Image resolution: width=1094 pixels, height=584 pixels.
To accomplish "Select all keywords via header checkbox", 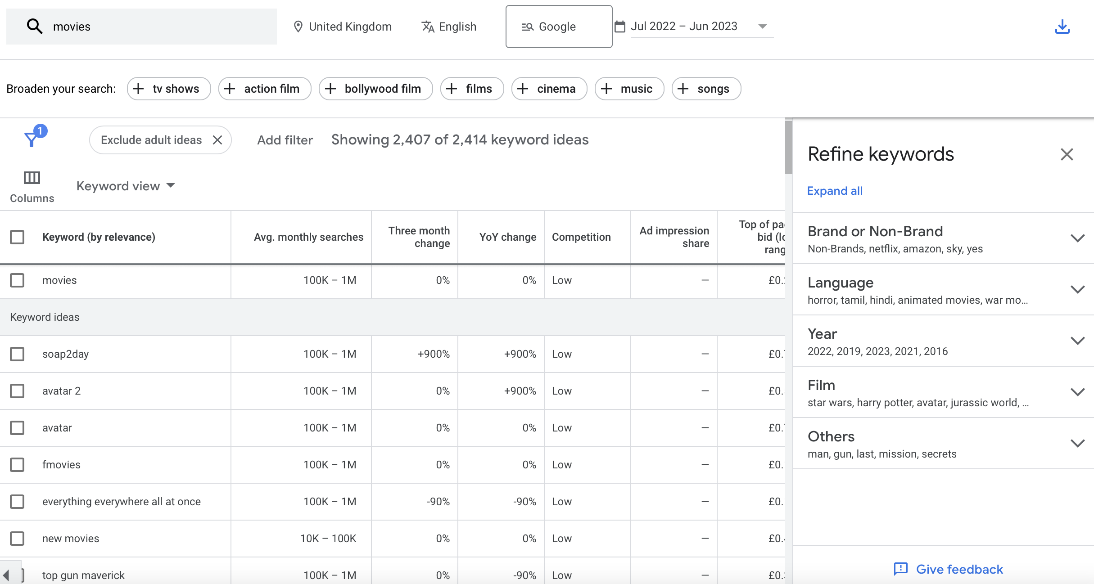I will click(x=17, y=237).
